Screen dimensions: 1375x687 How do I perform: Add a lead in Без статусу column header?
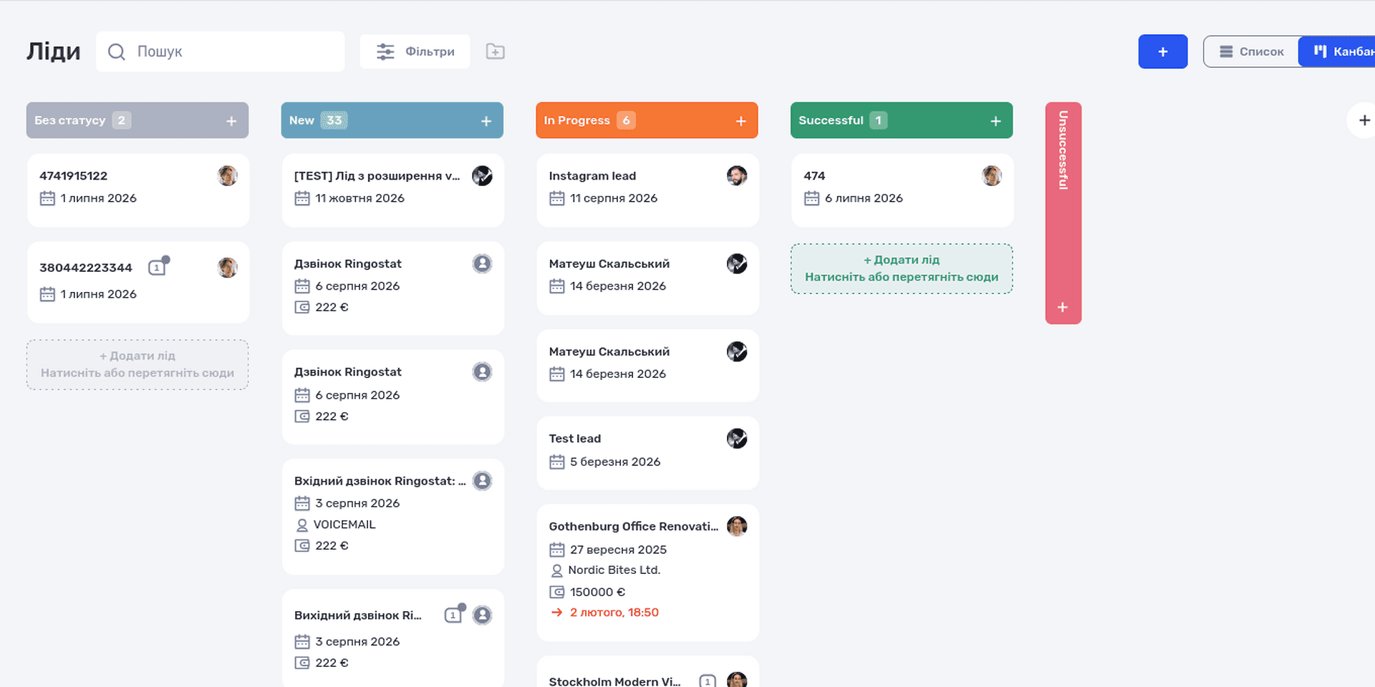(x=231, y=121)
